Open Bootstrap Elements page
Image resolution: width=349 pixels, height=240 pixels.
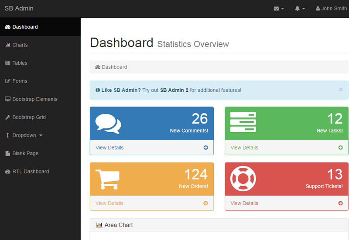click(40, 99)
